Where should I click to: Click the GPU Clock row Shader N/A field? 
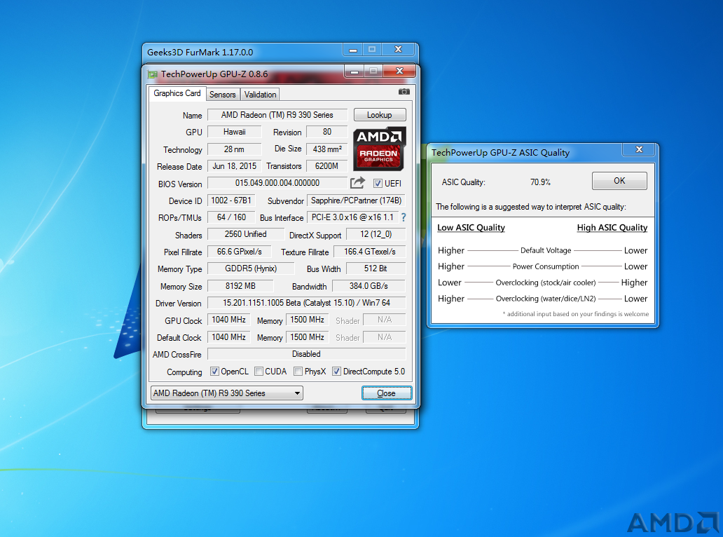click(385, 320)
